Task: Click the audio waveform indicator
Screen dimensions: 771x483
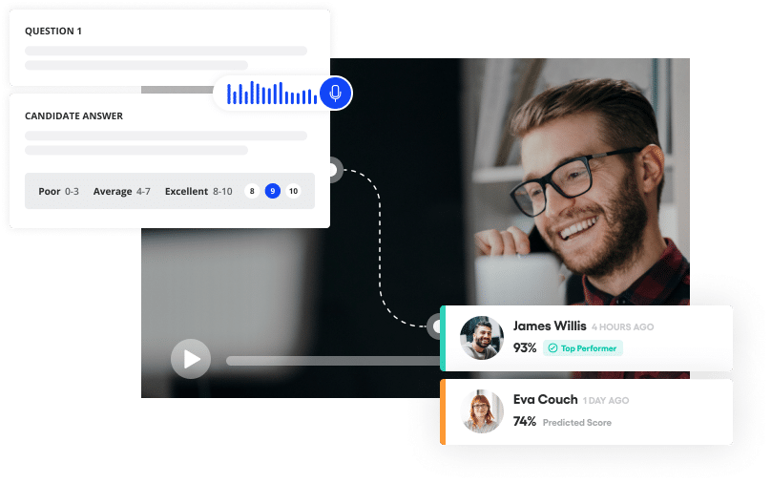Action: [271, 93]
